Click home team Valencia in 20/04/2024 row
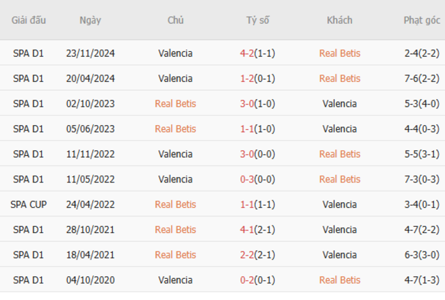Viewport: 445px width, 300px height. coord(175,79)
